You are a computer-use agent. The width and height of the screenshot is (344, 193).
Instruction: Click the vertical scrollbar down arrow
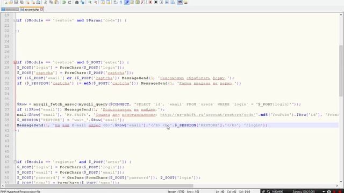(x=341, y=182)
